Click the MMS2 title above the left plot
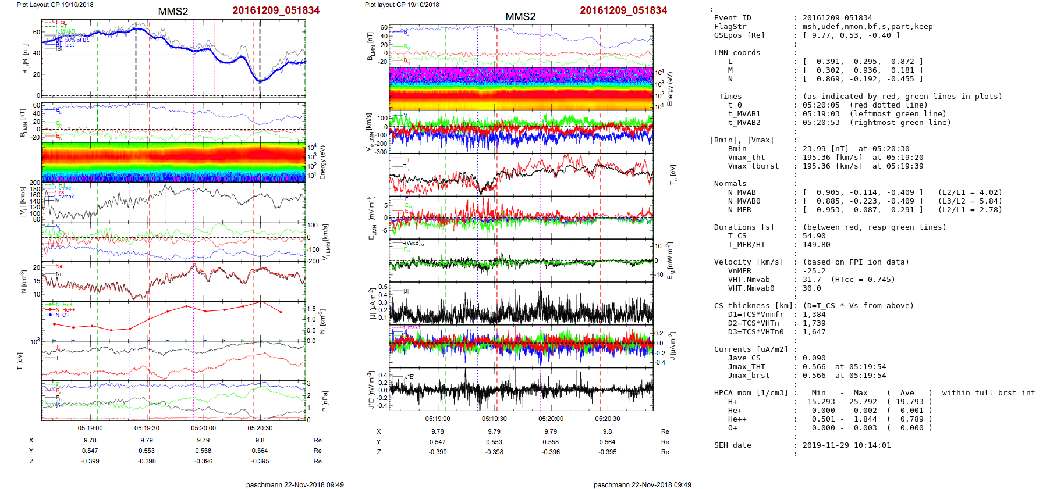1050x489 pixels. pyautogui.click(x=173, y=12)
